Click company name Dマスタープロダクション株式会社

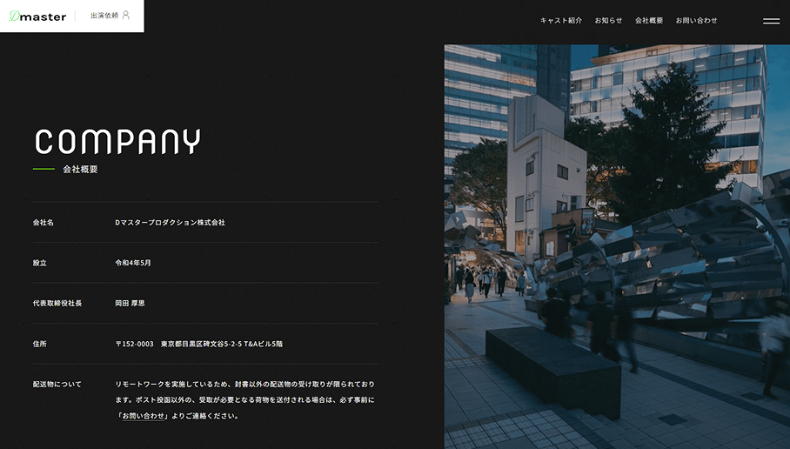coord(170,223)
